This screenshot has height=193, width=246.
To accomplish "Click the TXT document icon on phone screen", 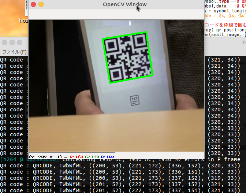I will pos(135,100).
